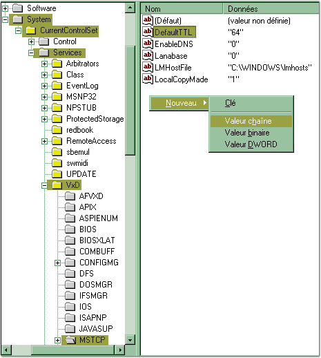
Task: Select the LocalCopyMade value icon
Action: pyautogui.click(x=148, y=79)
